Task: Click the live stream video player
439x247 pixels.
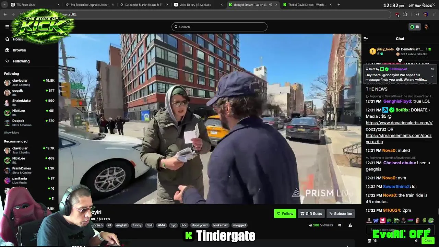Action: point(210,119)
